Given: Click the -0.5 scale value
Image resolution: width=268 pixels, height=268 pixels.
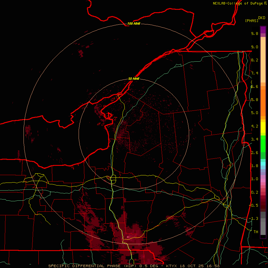Looking at the screenshot, I should coord(253,205).
